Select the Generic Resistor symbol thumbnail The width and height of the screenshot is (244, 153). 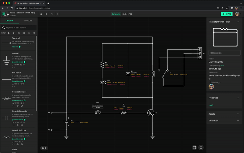(x=6, y=99)
